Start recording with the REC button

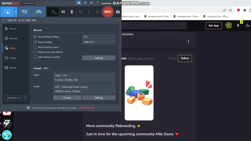[x=108, y=12]
